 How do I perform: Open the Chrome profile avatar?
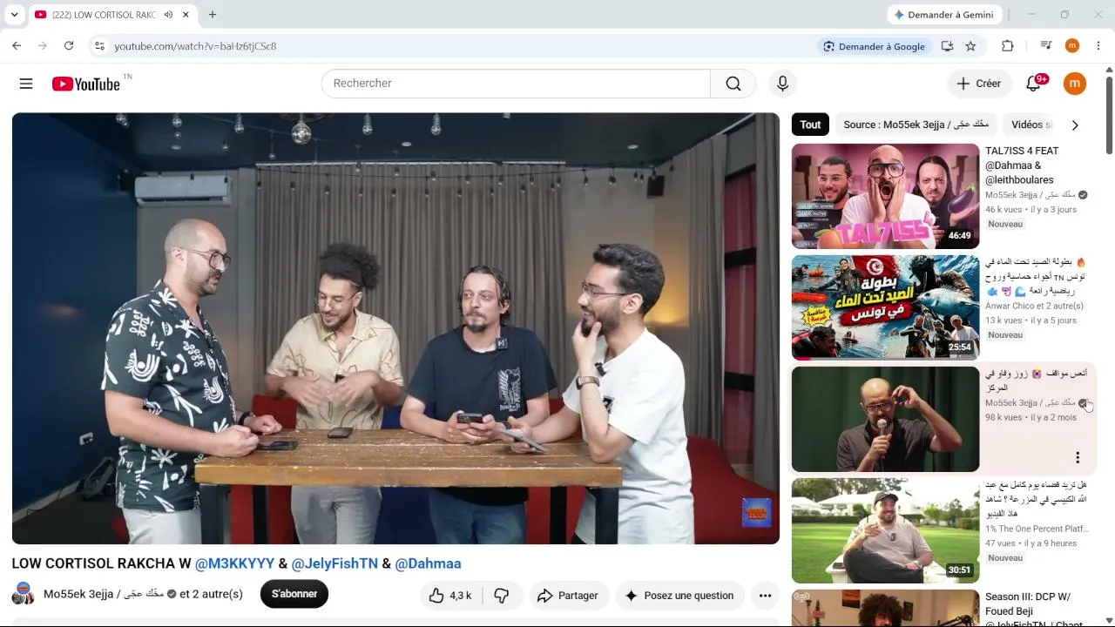click(1072, 46)
